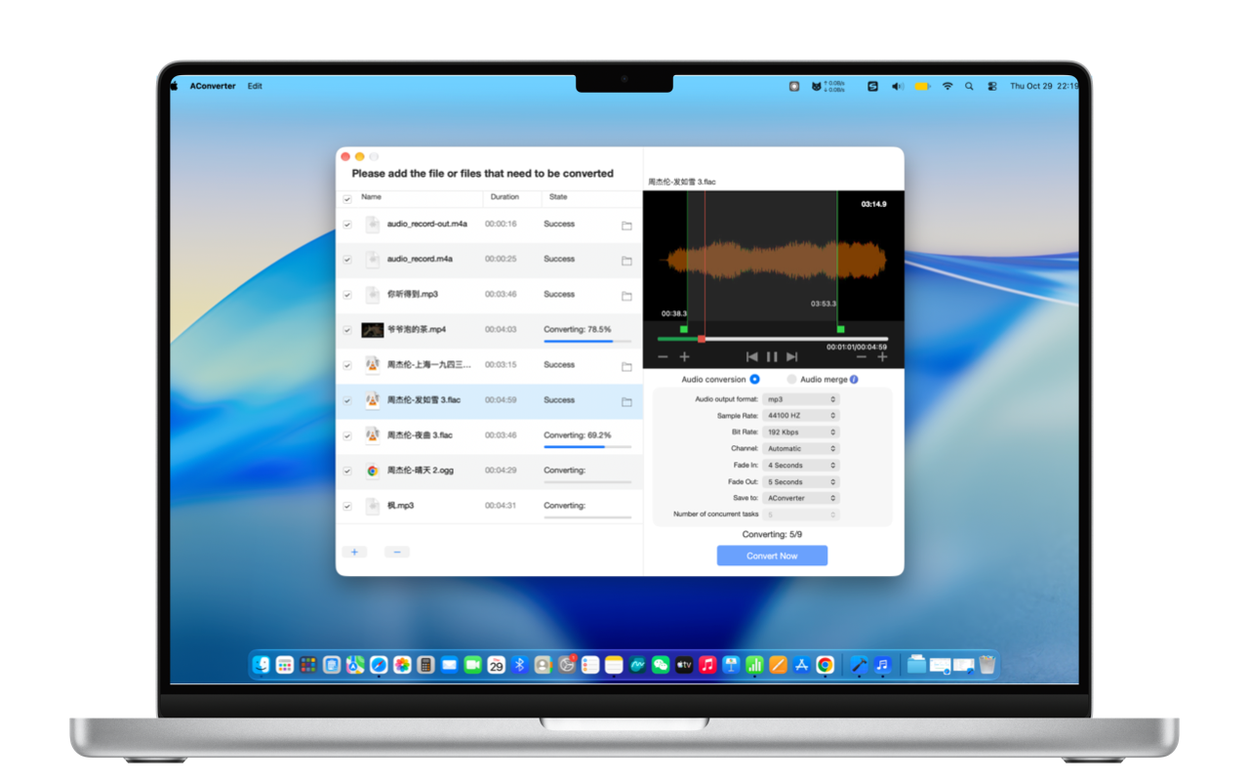Open the Save to dropdown
The image size is (1249, 781).
pyautogui.click(x=800, y=498)
